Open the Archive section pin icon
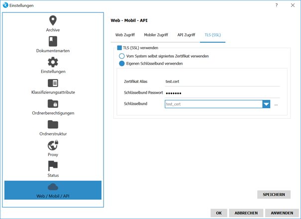 53,21
